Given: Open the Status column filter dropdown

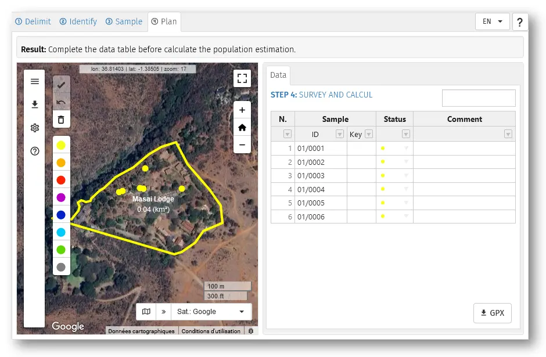Looking at the screenshot, I should (405, 134).
